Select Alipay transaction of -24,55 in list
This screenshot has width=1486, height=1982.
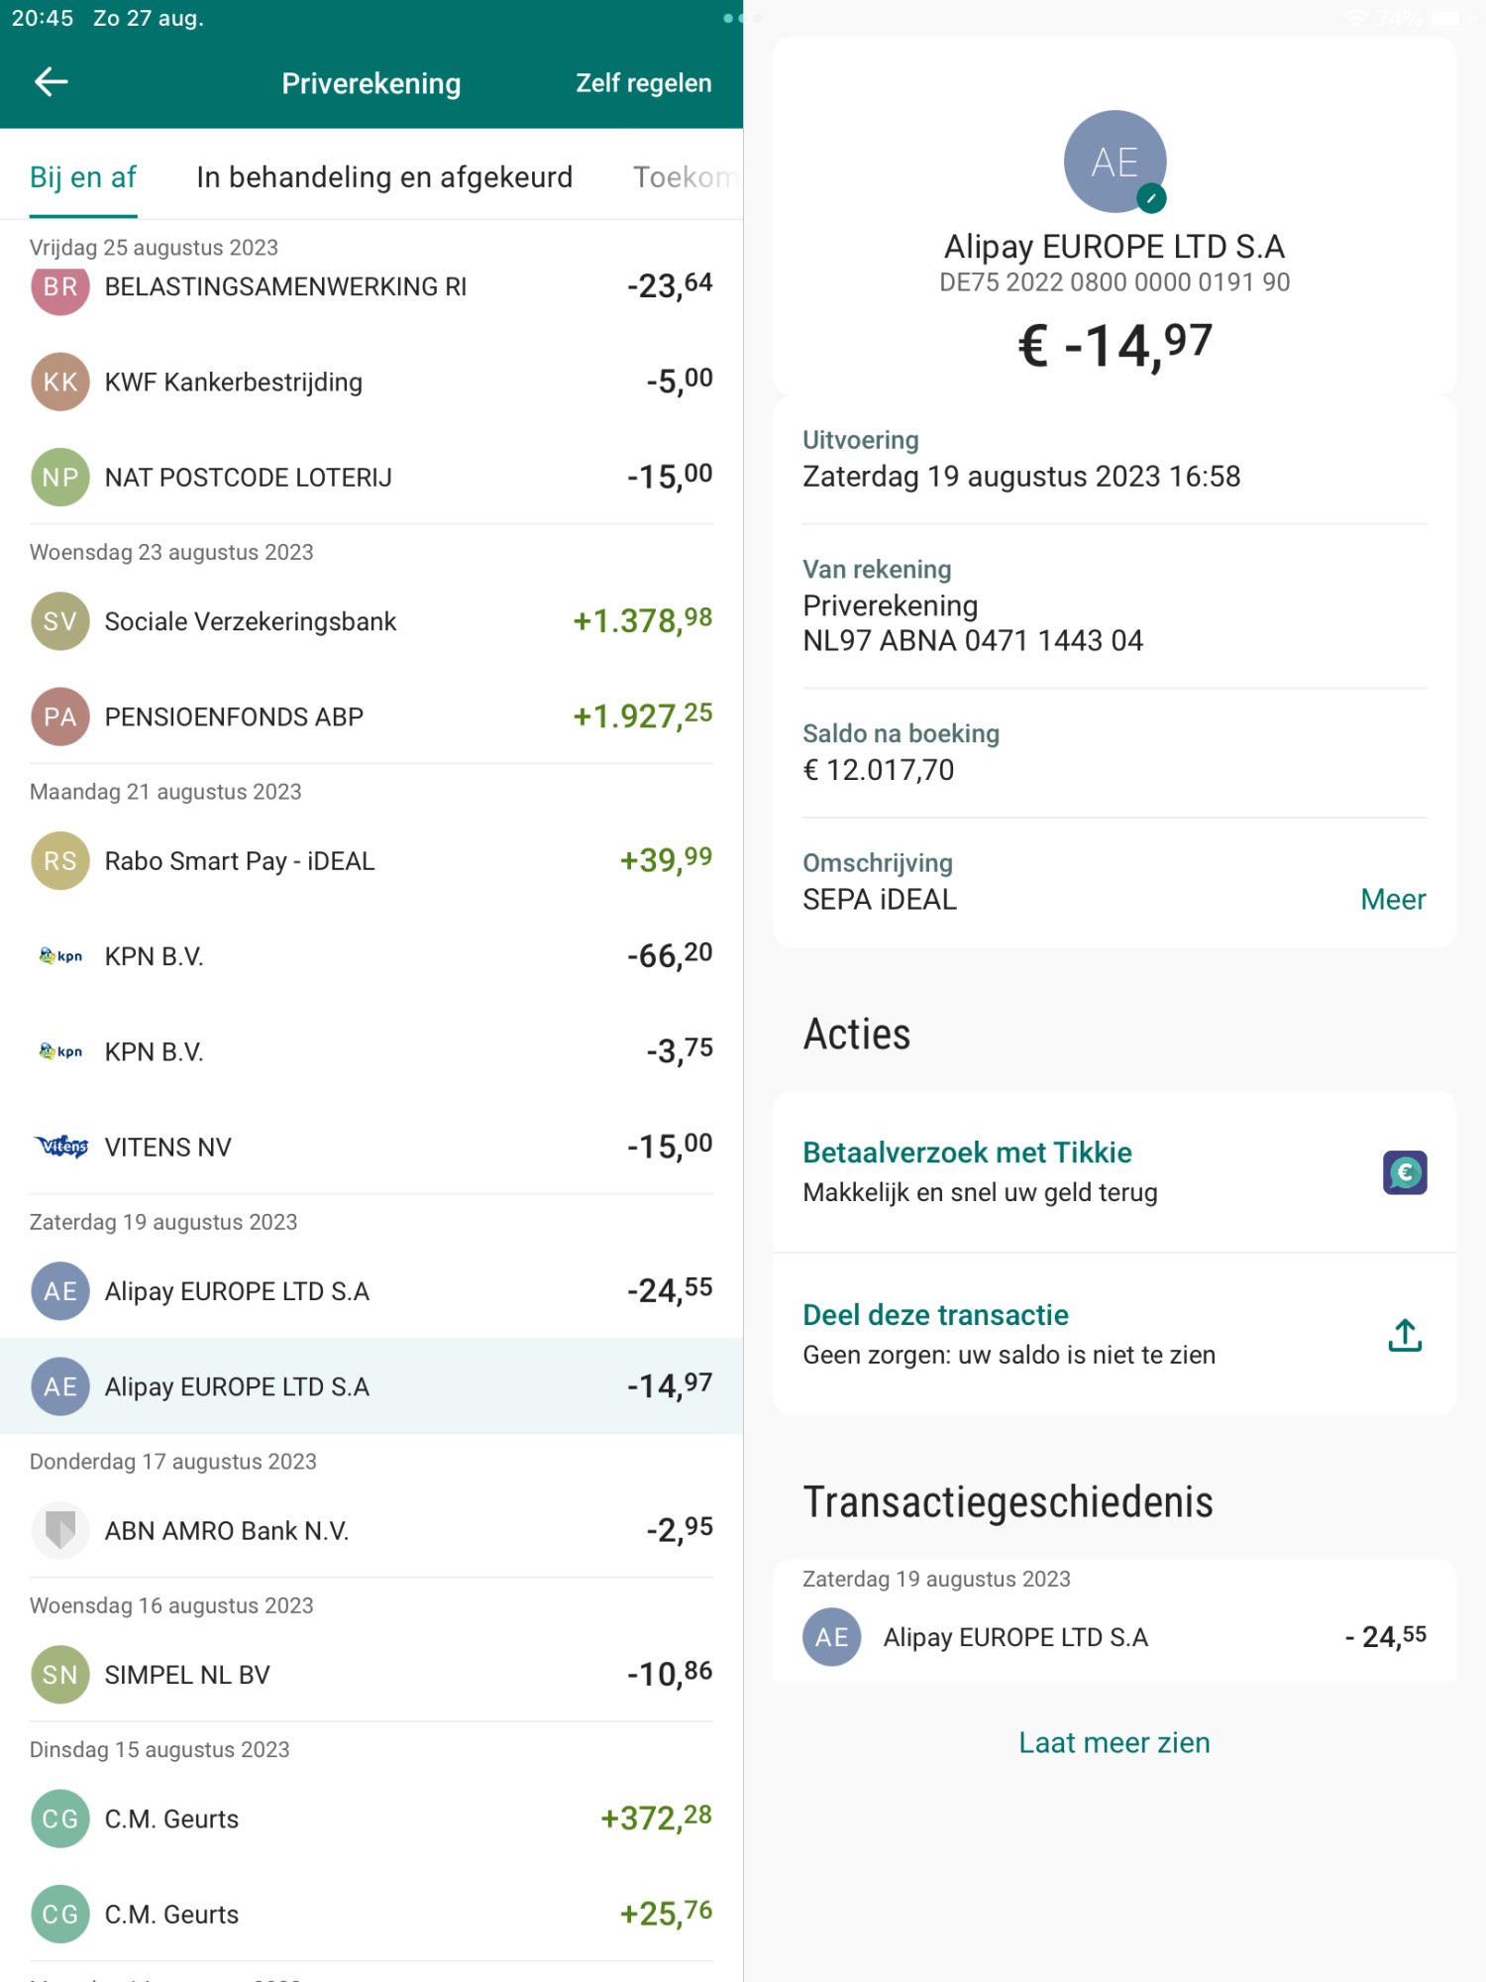371,1290
